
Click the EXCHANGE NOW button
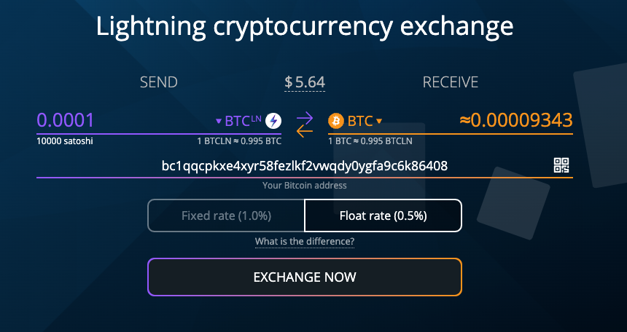pos(305,277)
